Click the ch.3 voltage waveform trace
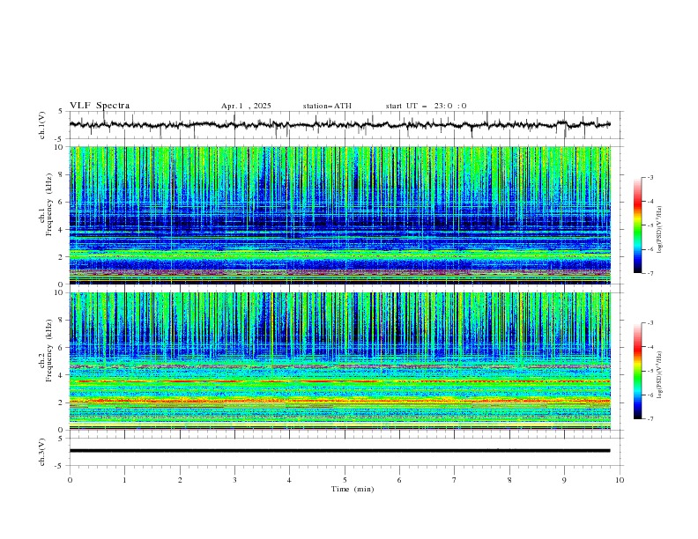This screenshot has width=698, height=539. pos(339,451)
